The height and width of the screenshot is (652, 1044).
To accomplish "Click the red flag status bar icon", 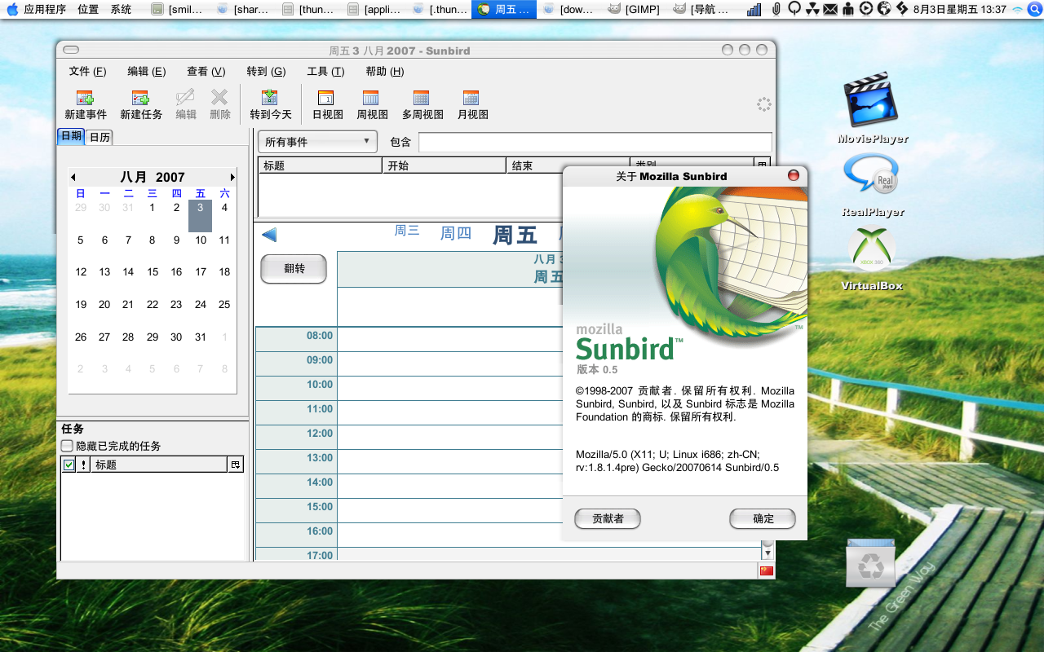I will pyautogui.click(x=766, y=570).
